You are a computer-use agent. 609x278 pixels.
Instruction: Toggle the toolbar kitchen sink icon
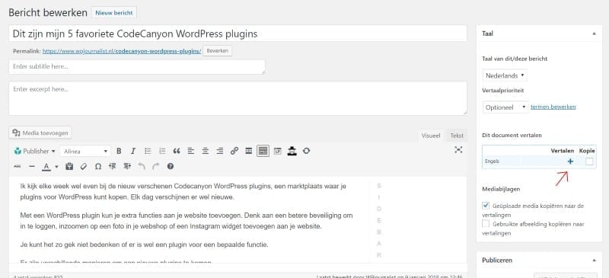pyautogui.click(x=263, y=151)
